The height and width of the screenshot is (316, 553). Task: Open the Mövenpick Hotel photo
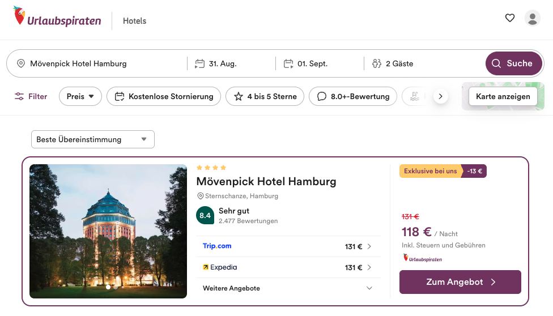108,231
